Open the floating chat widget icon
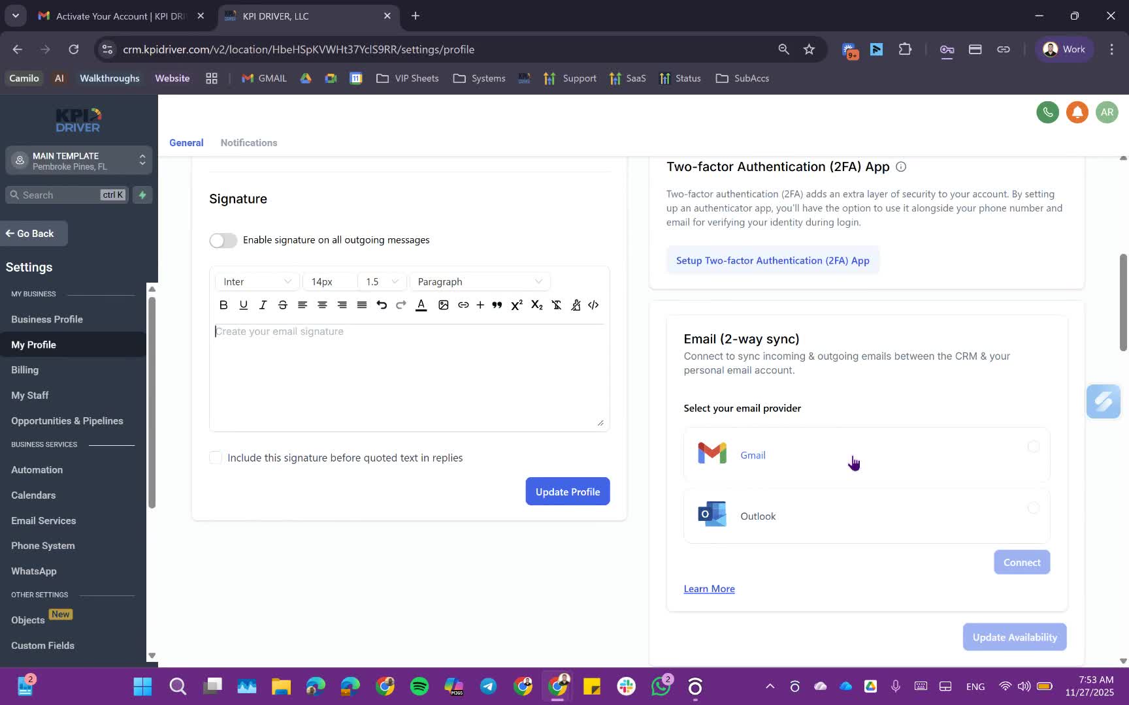1129x705 pixels. tap(1104, 401)
